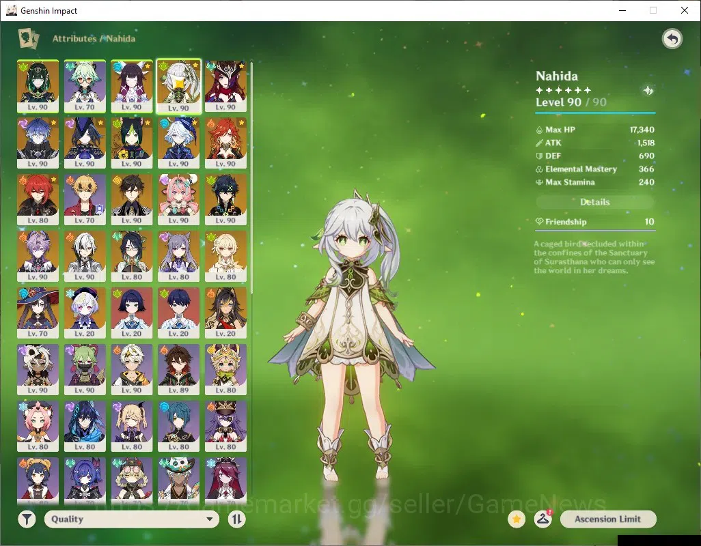
Task: Select Iansan, the skull-masked Electro character
Action: pos(38,370)
